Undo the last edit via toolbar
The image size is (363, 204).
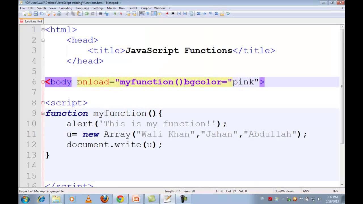87,14
